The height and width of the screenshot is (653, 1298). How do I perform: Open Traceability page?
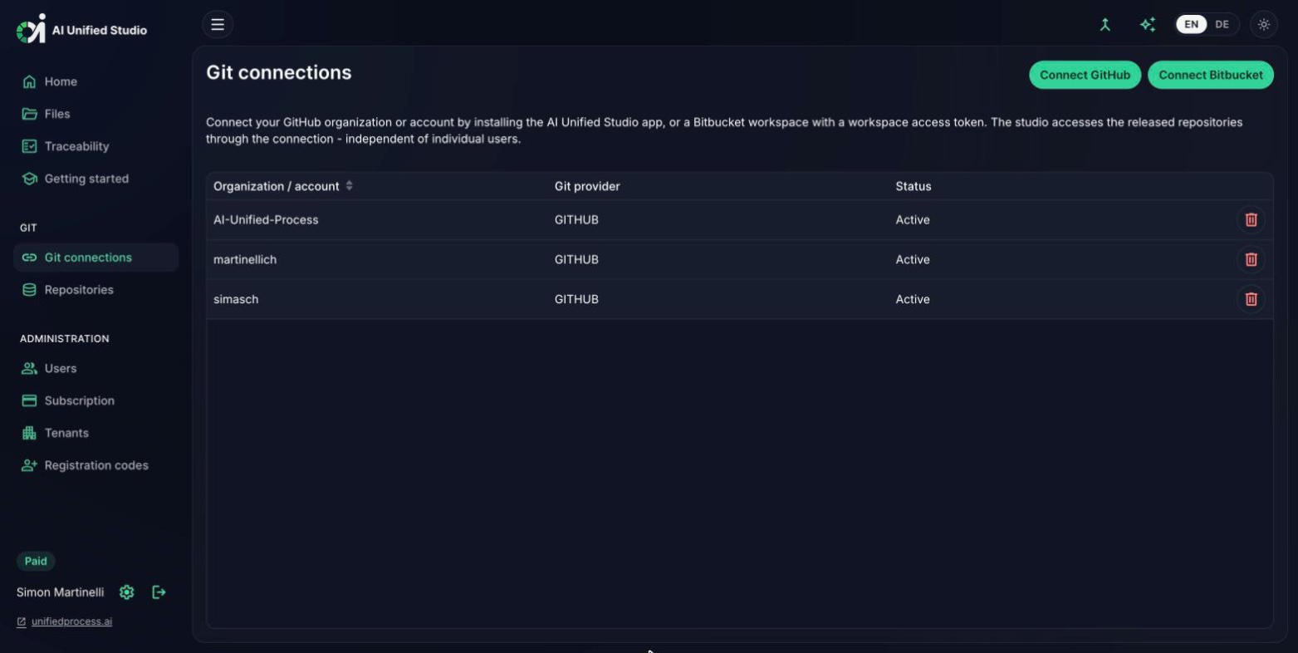(96, 146)
